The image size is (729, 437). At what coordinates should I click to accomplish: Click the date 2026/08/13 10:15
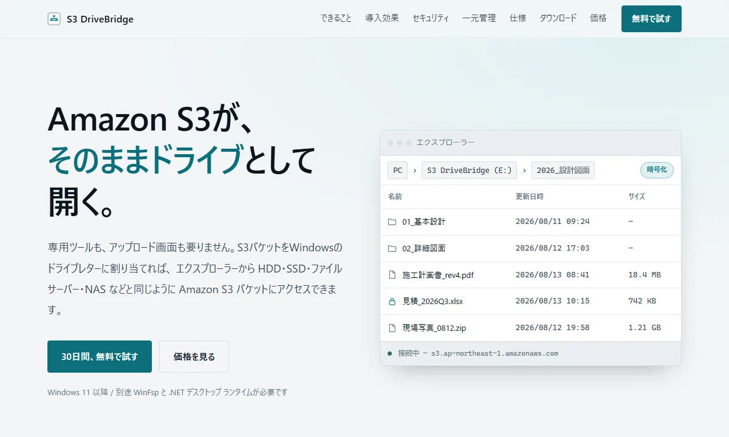coord(552,301)
